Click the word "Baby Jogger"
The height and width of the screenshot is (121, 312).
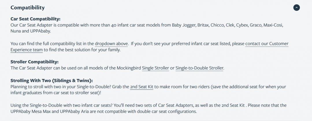pyautogui.click(x=183, y=25)
